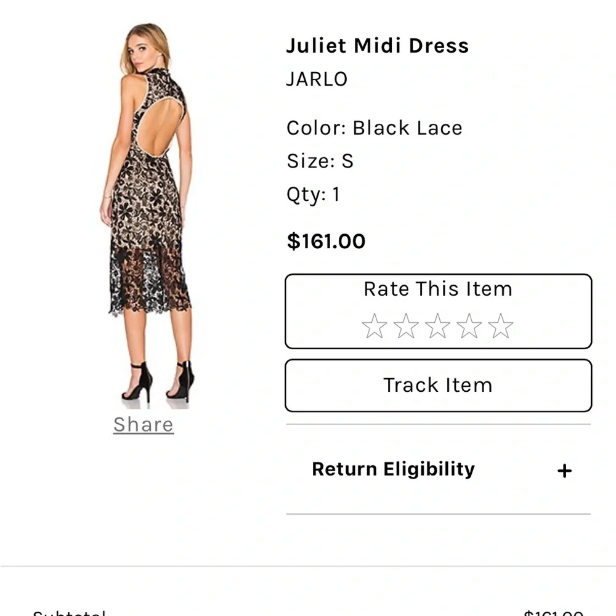The image size is (616, 616).
Task: Click the plus icon beside Return Eligibility
Action: pos(564,470)
